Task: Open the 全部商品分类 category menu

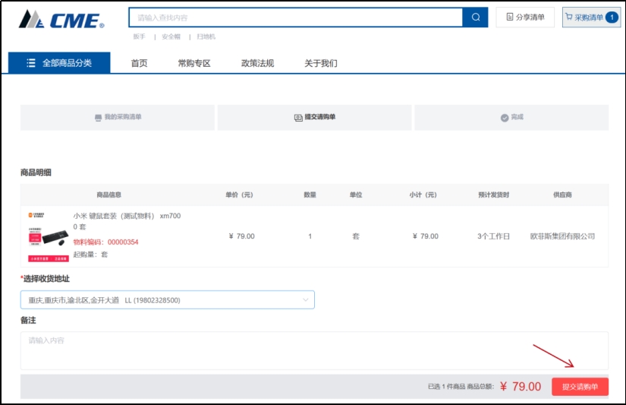Action: pos(59,63)
